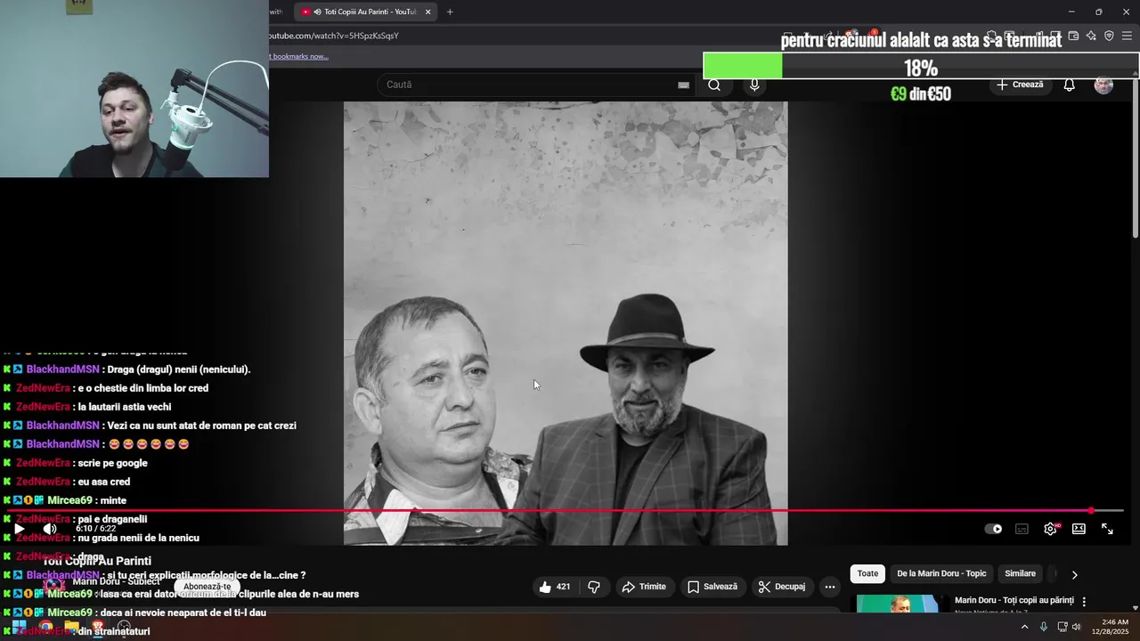Click the Trimite share button
The image size is (1140, 641).
tap(644, 587)
